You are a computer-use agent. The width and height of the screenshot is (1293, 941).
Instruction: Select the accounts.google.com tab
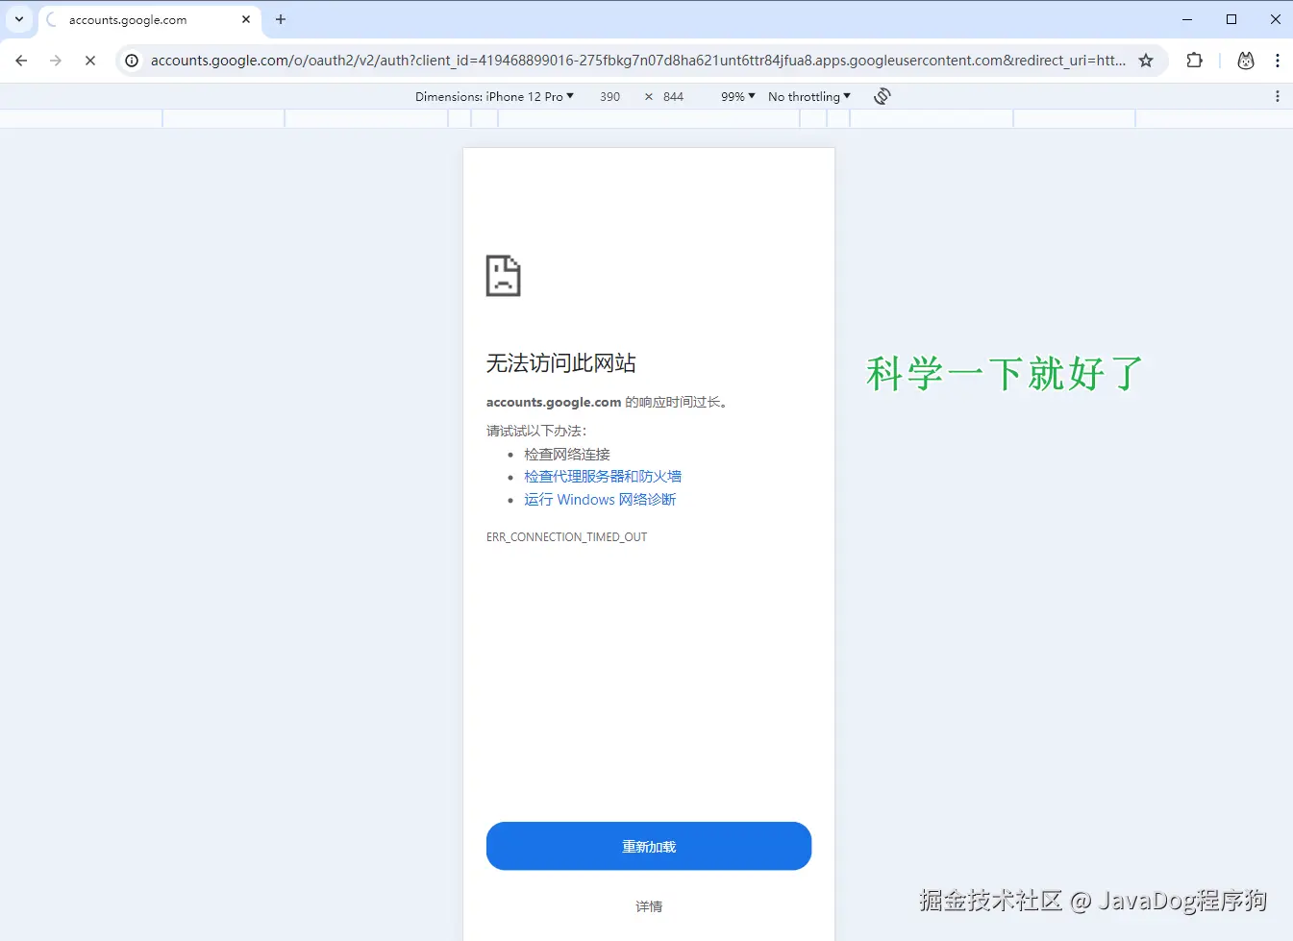point(149,19)
